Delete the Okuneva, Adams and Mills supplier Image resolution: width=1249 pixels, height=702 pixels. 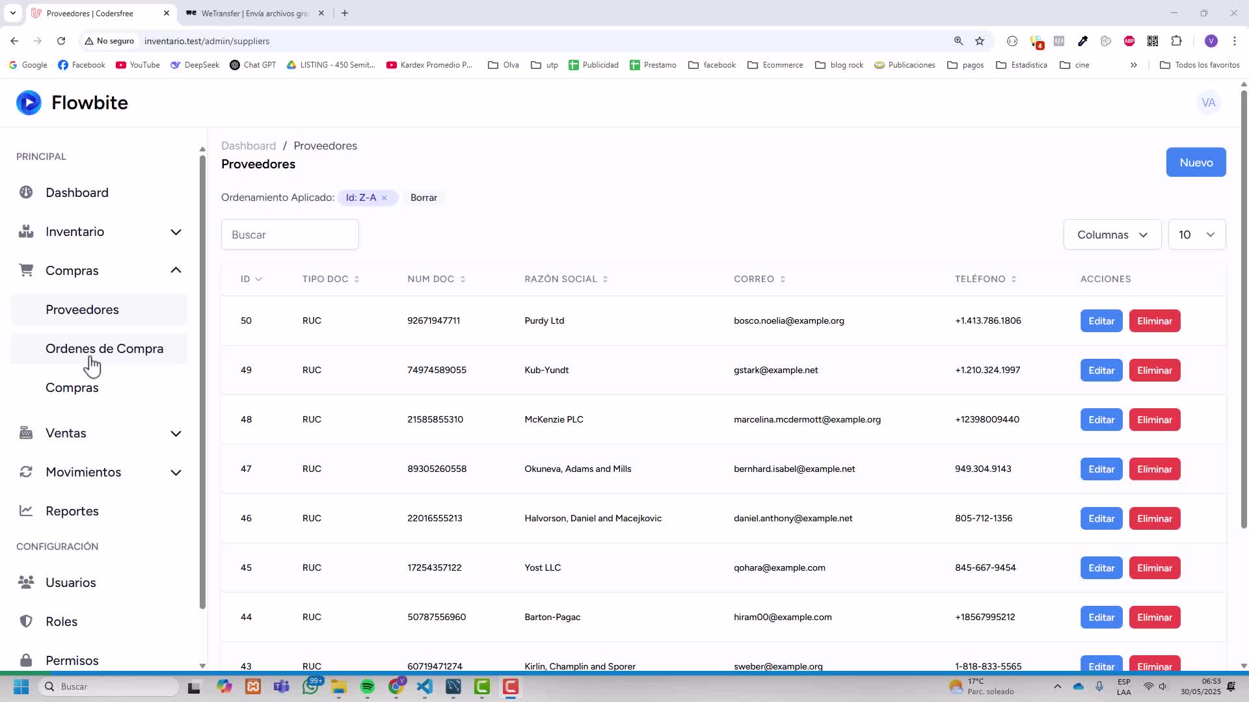1155,469
